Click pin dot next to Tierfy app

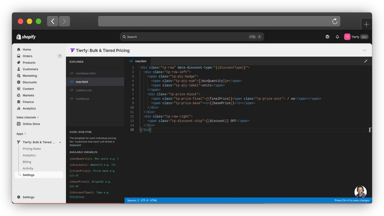[x=60, y=142]
